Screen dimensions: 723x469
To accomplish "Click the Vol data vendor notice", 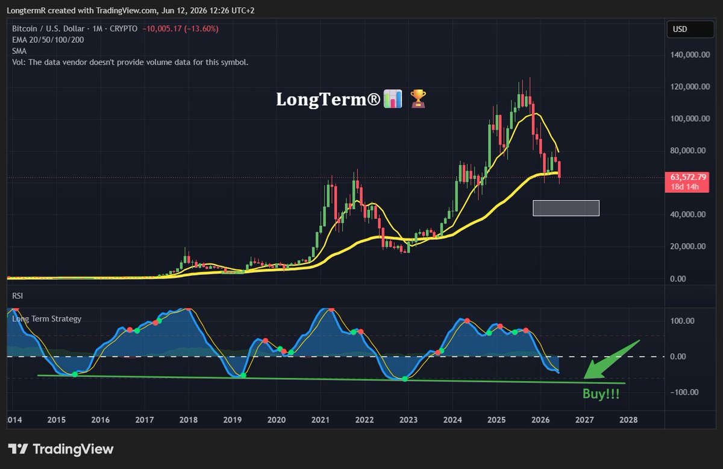I will click(x=130, y=62).
